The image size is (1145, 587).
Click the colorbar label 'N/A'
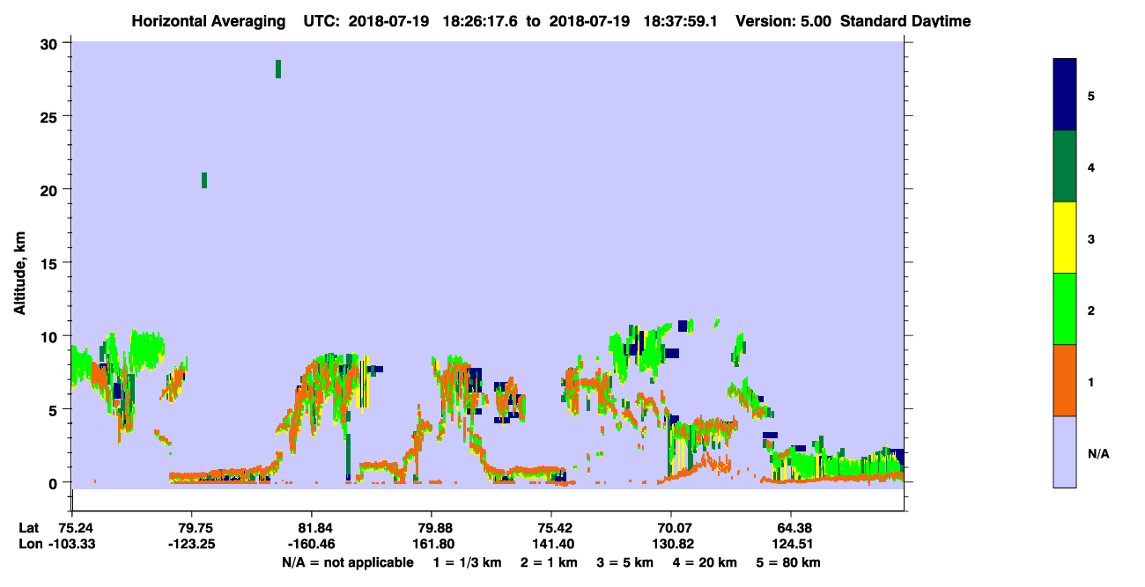click(1097, 454)
